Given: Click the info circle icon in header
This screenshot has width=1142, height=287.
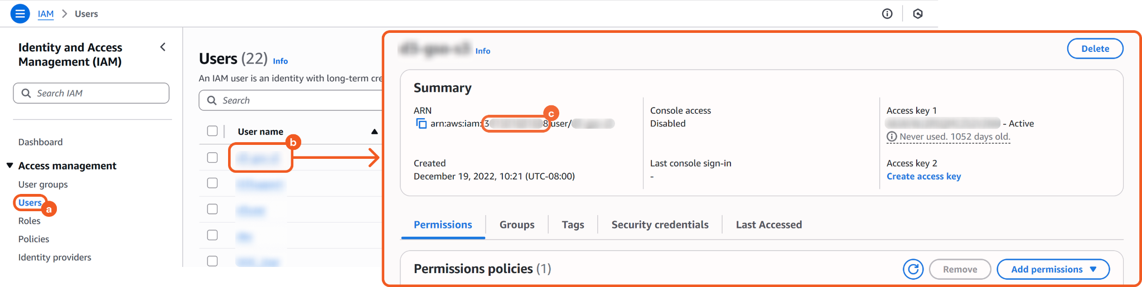Looking at the screenshot, I should (887, 14).
